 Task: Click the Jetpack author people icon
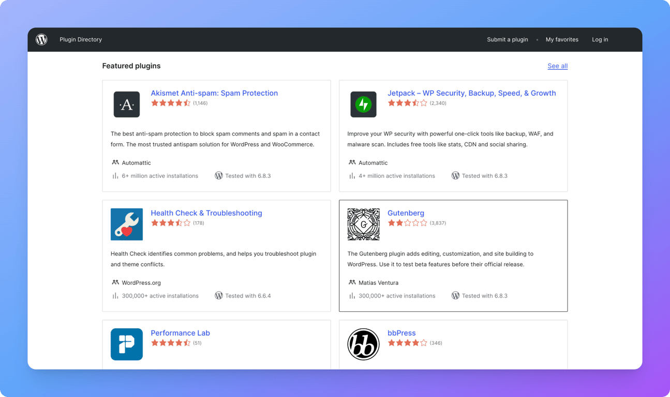352,162
